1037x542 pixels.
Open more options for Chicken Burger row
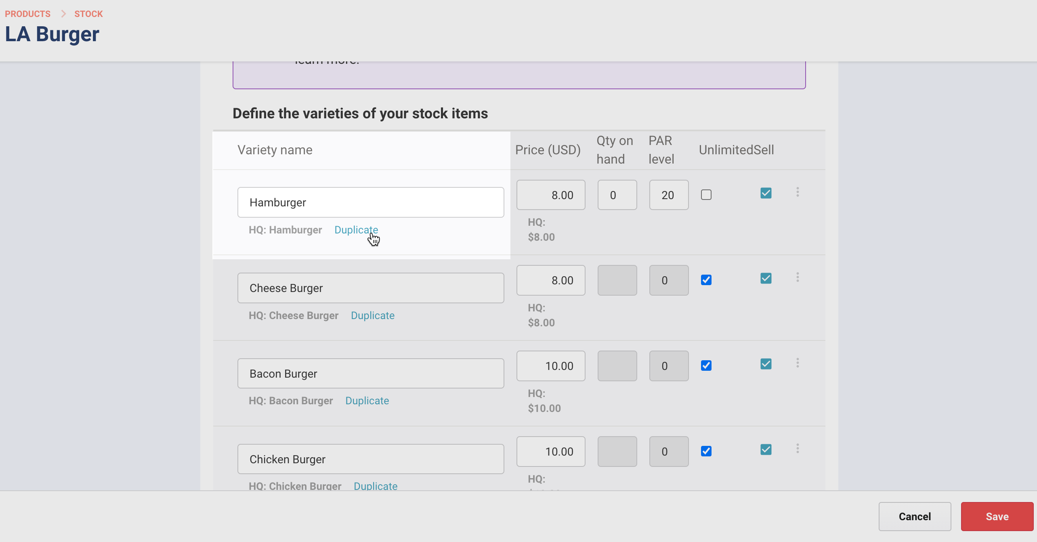click(x=798, y=448)
